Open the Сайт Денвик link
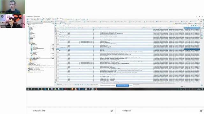 (127, 111)
